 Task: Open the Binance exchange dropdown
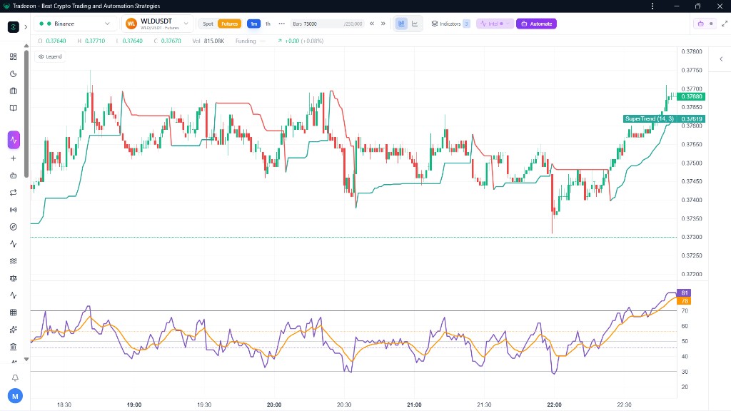tap(74, 24)
